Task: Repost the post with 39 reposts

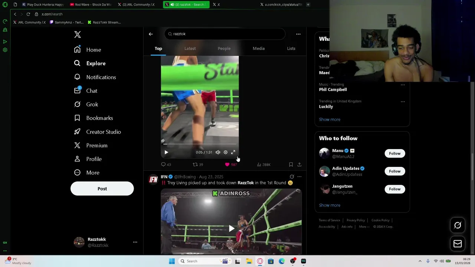Action: [198, 165]
